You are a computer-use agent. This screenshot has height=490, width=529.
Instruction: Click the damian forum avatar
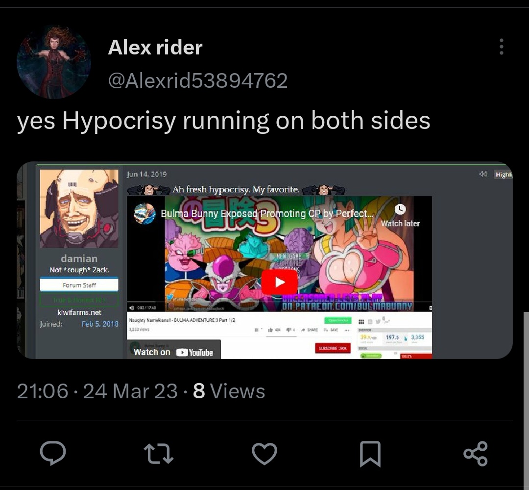pyautogui.click(x=79, y=208)
